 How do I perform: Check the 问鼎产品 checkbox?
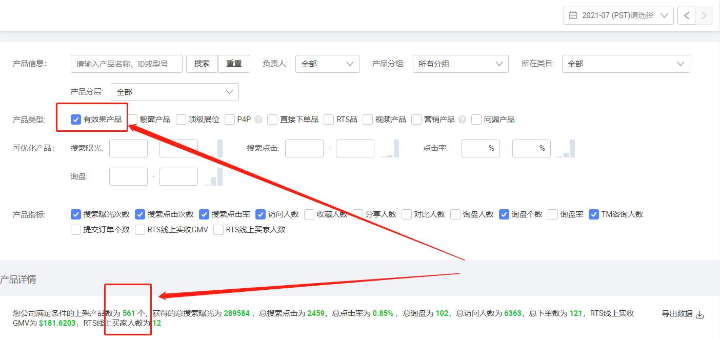click(x=476, y=119)
